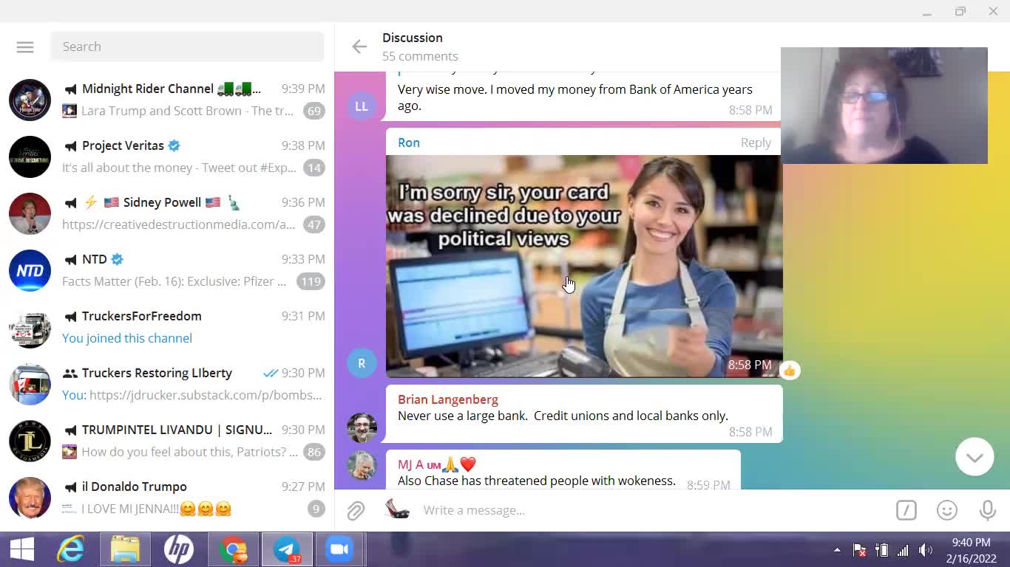The width and height of the screenshot is (1010, 567).
Task: Open il Donaldo Trumpo channel
Action: [167, 498]
